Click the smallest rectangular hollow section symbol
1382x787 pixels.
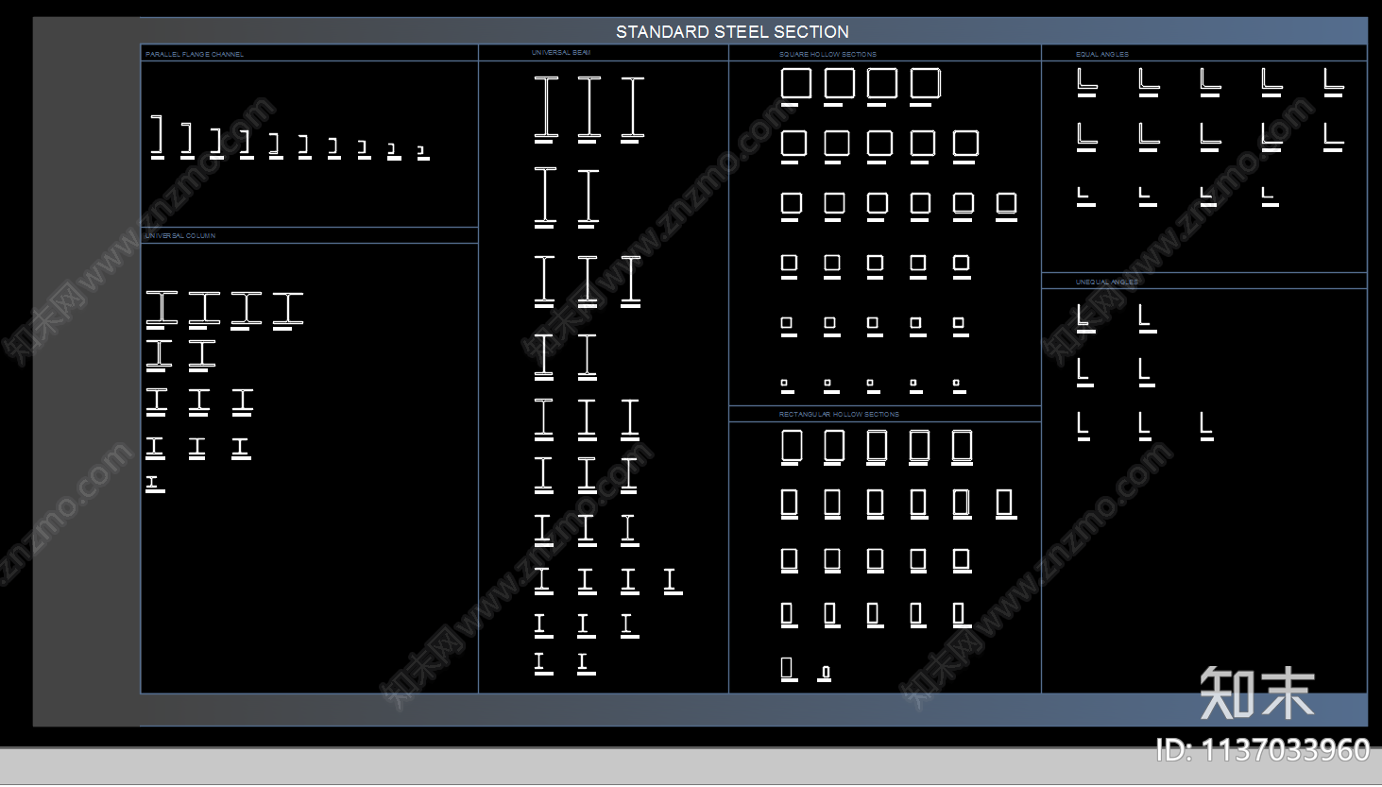pyautogui.click(x=825, y=673)
